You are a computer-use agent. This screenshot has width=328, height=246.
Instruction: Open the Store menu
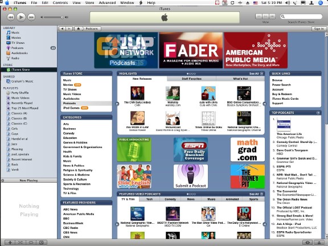(x=89, y=3)
